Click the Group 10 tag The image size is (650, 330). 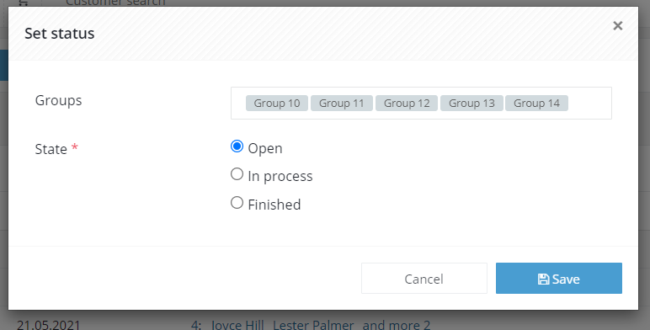click(277, 104)
